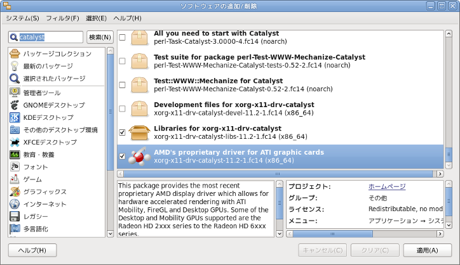Open the ホームページ project link
The image size is (460, 265).
point(386,186)
